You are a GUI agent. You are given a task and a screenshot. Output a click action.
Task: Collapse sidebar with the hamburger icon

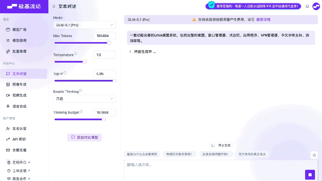[54, 7]
